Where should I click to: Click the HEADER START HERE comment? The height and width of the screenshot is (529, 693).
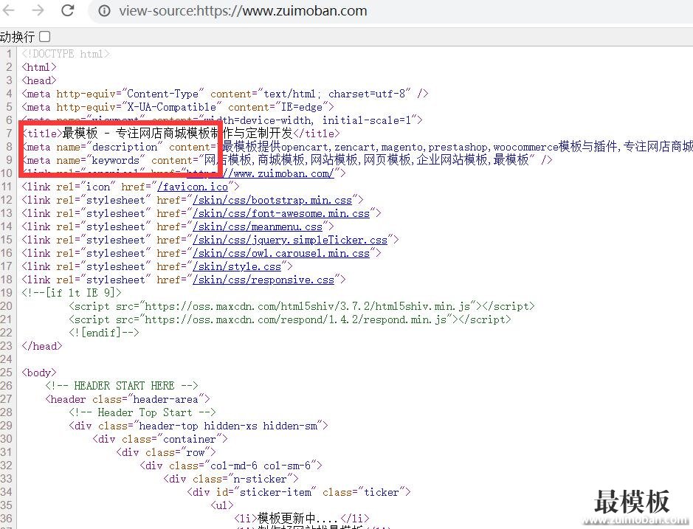[122, 385]
